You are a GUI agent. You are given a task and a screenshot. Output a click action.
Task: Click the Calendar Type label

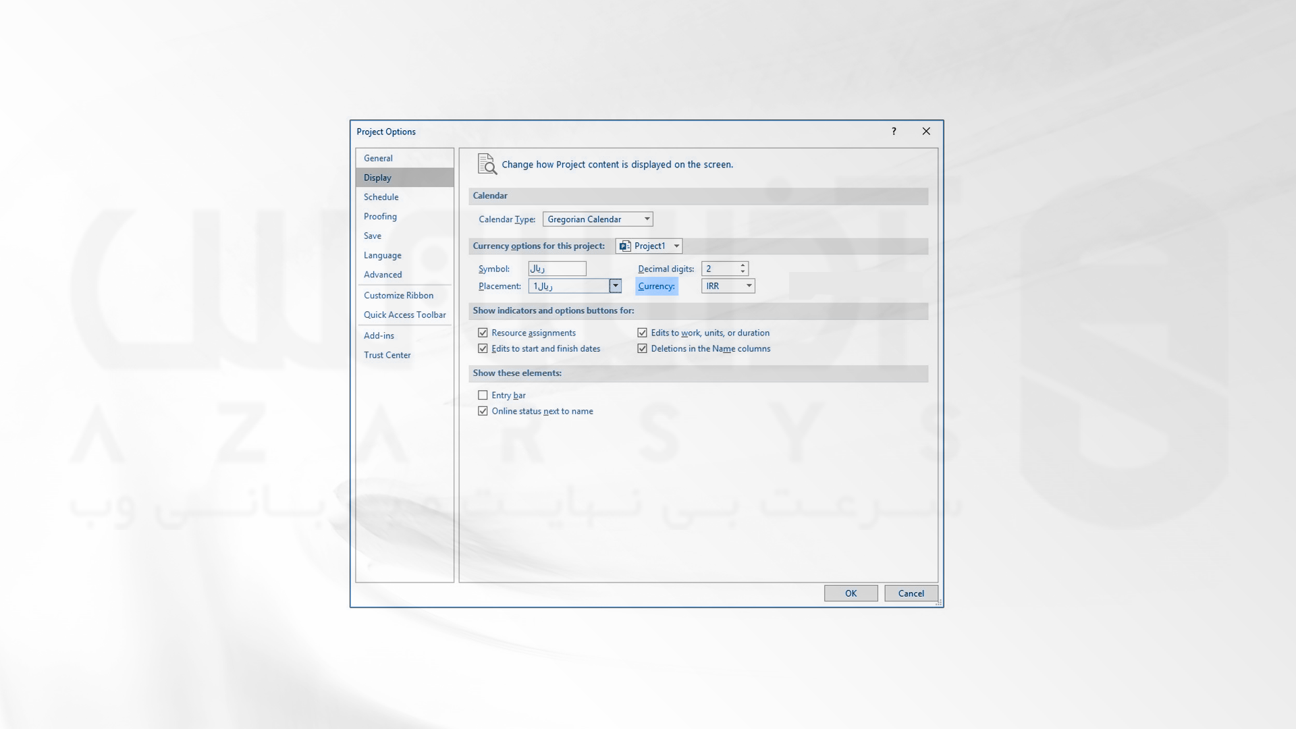point(506,219)
